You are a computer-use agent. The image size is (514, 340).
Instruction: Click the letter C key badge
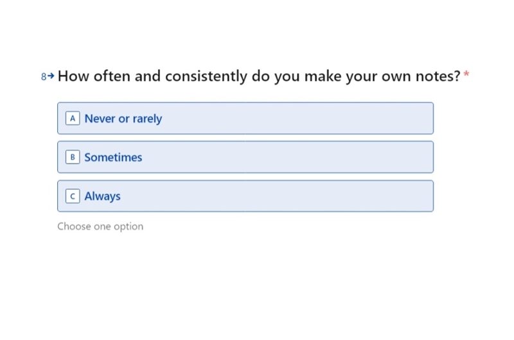(73, 196)
